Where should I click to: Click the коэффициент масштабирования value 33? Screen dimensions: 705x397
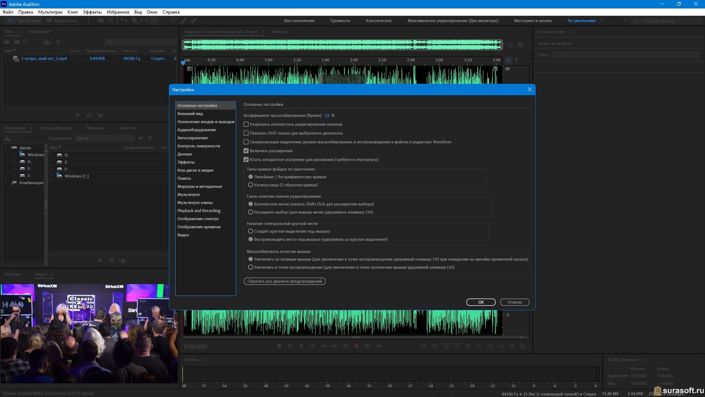click(327, 116)
